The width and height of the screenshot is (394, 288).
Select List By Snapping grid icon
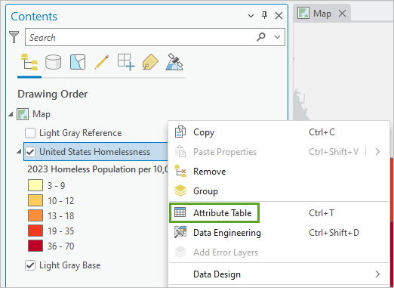[x=126, y=62]
